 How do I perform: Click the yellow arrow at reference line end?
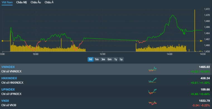201,41
